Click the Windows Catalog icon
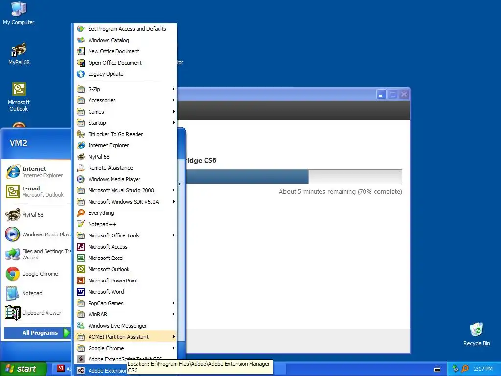Viewport: 501px width, 376px height. click(x=81, y=40)
